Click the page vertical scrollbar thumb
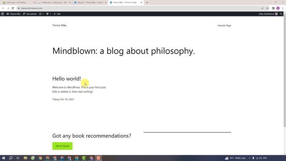 tap(285, 70)
